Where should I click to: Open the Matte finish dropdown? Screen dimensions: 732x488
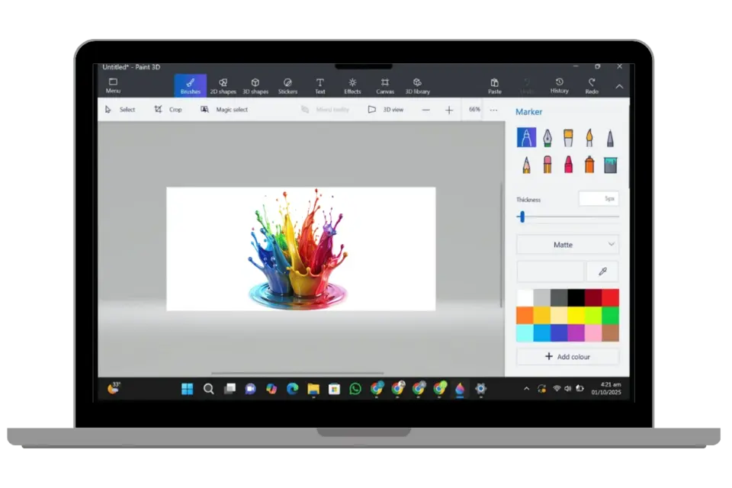click(567, 244)
